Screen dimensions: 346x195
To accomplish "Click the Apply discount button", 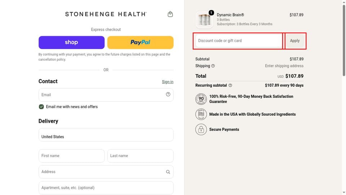I will click(294, 41).
